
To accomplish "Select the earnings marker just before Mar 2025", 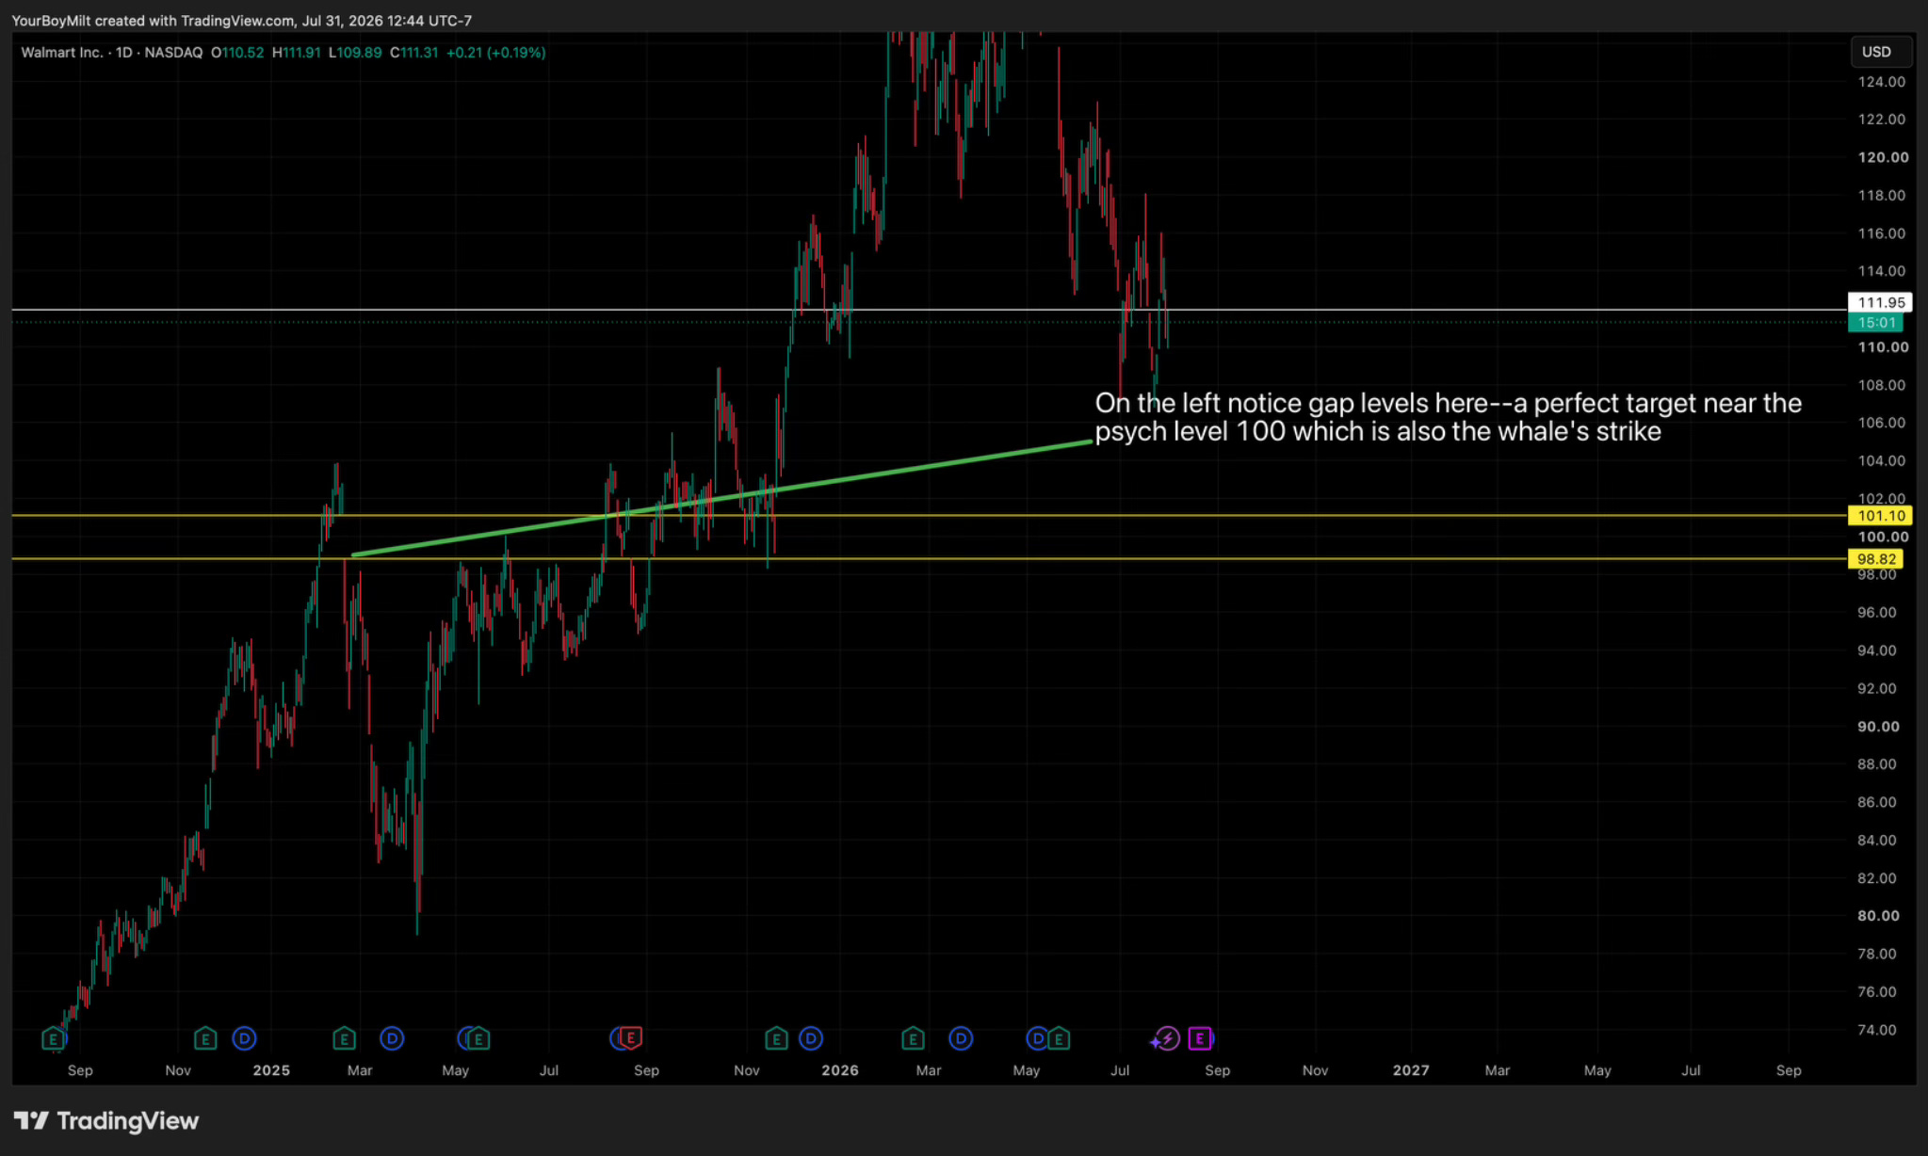I will (x=344, y=1038).
